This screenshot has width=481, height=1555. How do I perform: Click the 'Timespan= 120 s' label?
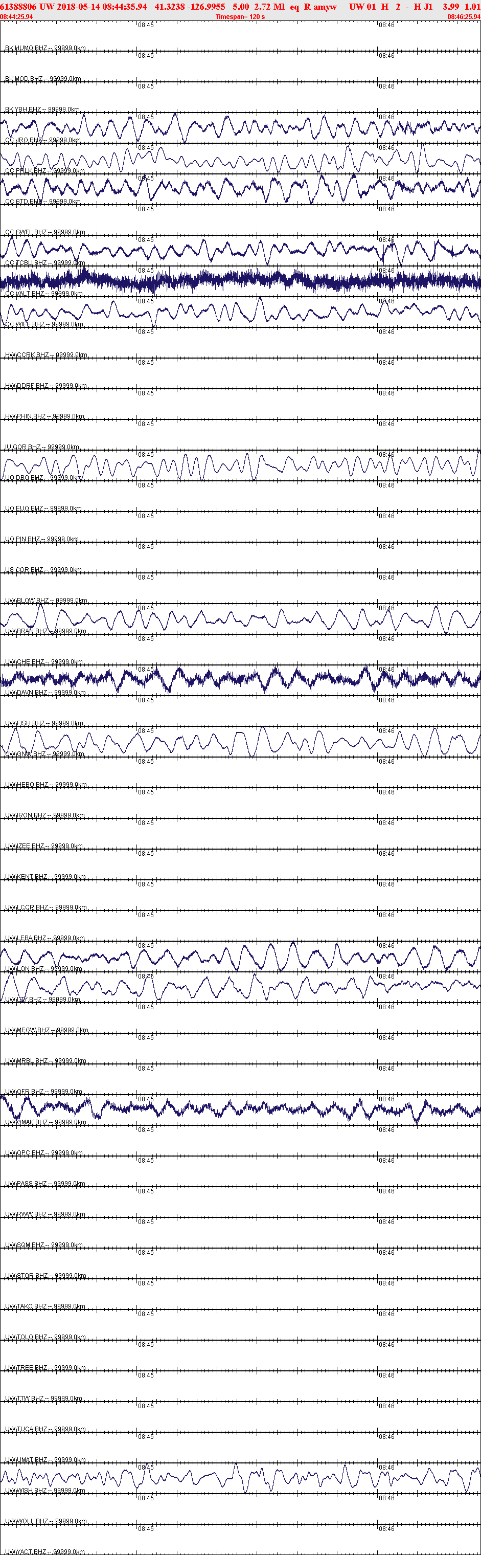pos(240,16)
